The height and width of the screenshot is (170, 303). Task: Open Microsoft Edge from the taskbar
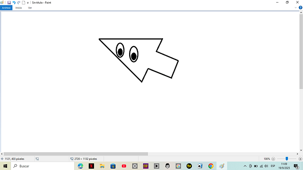point(80,166)
